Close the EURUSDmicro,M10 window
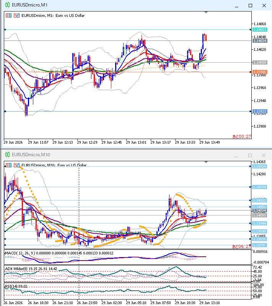 [264, 155]
